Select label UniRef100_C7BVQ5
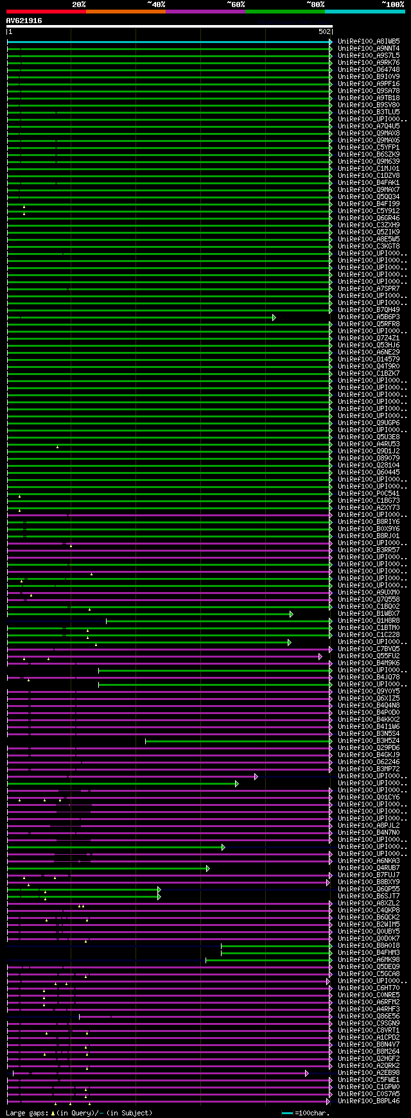411x1118 pixels. pyautogui.click(x=369, y=649)
